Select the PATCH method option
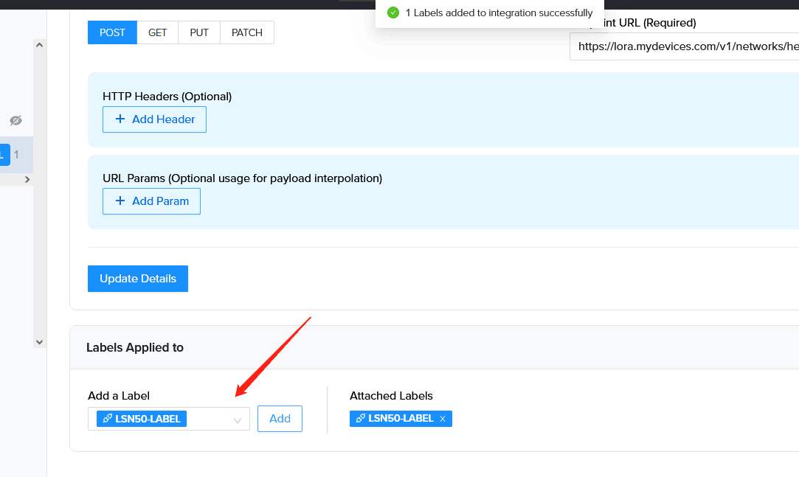 click(247, 32)
